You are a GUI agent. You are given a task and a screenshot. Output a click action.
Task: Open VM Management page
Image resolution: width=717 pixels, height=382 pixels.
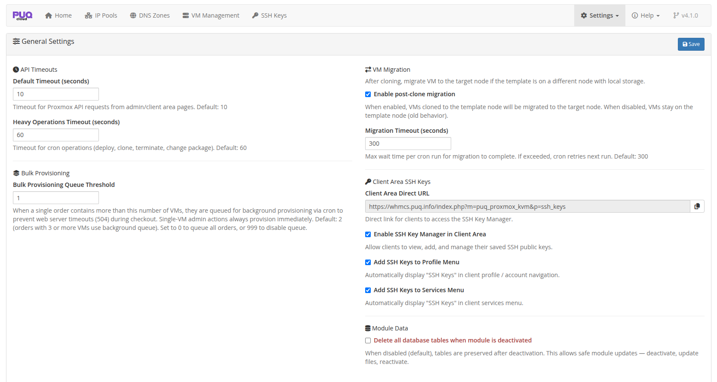tap(211, 15)
